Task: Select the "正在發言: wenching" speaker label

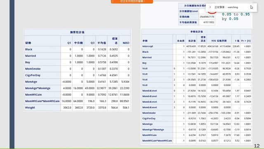Action: click(226, 7)
